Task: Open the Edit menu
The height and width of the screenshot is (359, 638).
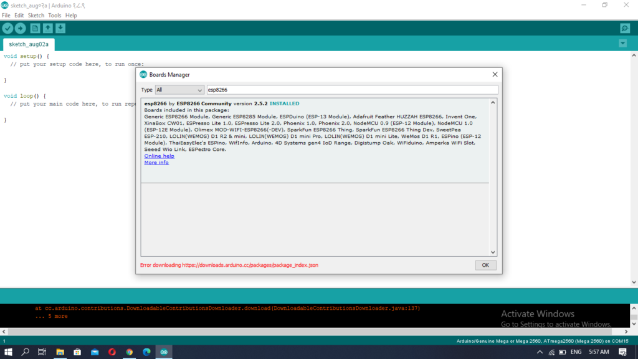Action: pyautogui.click(x=19, y=16)
